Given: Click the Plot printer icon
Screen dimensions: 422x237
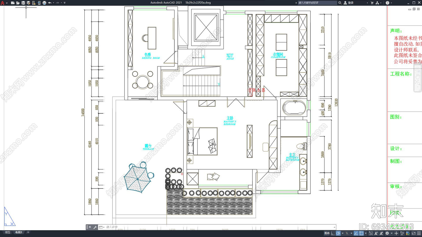Looking at the screenshot, I should pyautogui.click(x=44, y=3).
